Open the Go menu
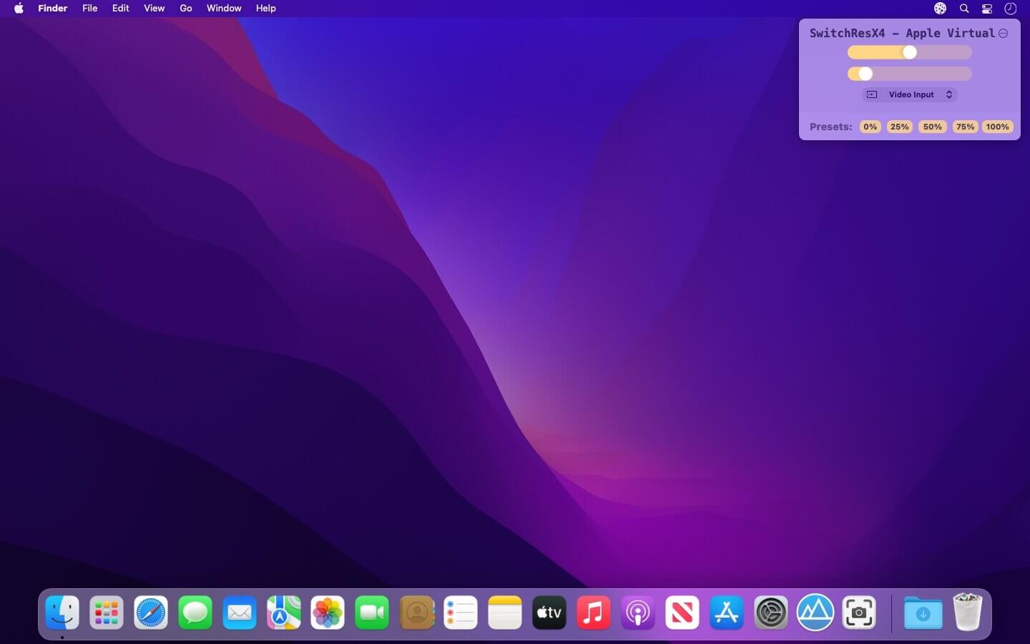Screen dimensions: 1030x644 click(x=186, y=9)
